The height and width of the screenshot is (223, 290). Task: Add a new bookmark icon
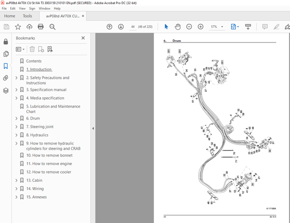click(41, 49)
